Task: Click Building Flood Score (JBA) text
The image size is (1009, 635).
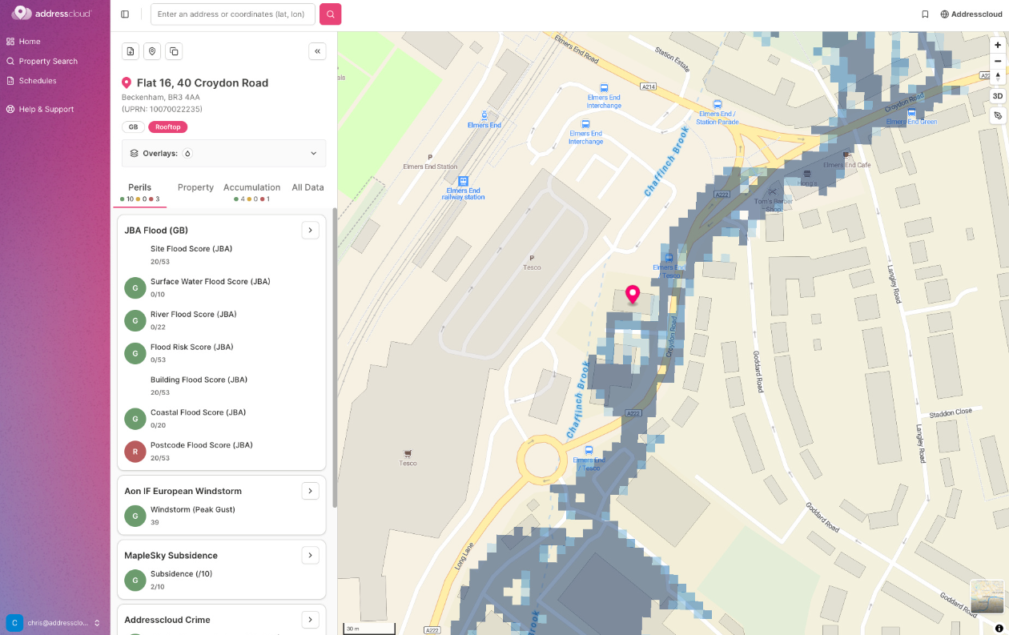Action: click(x=199, y=380)
